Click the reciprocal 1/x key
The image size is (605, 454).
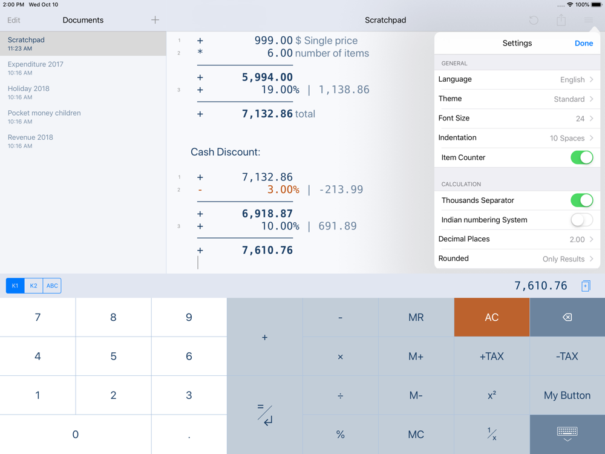pos(491,434)
